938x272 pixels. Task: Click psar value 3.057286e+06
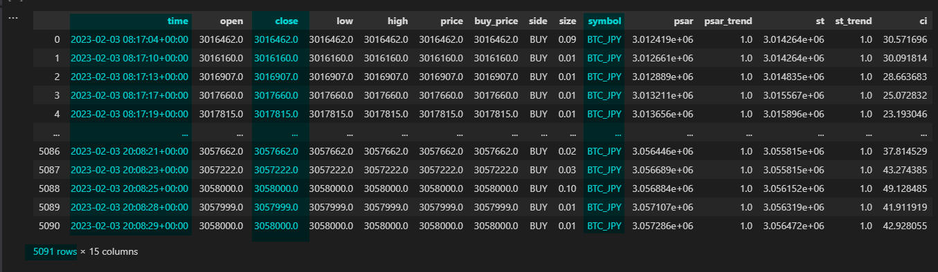(x=662, y=225)
